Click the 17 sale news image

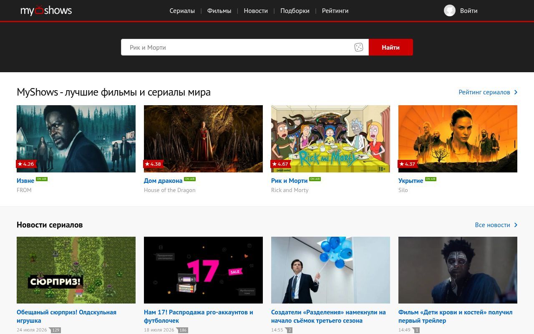click(203, 270)
